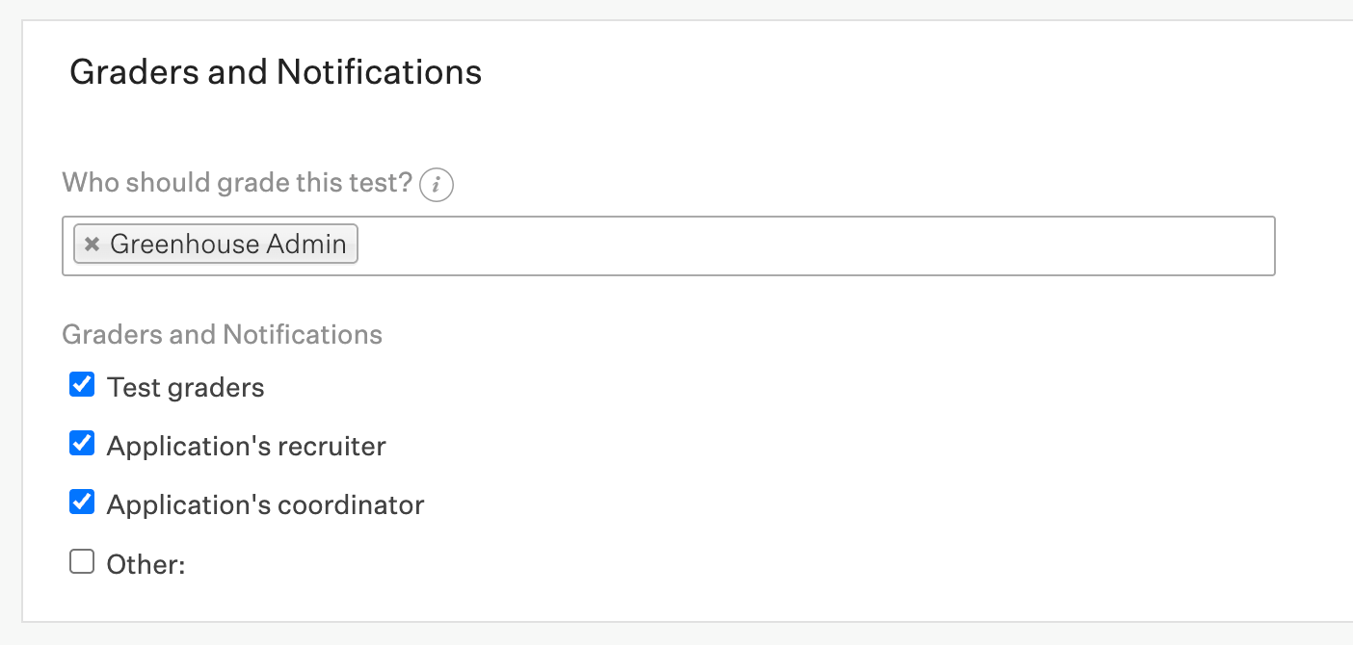Click the "Application's coordinator" label text
This screenshot has height=645, width=1353.
(x=265, y=505)
